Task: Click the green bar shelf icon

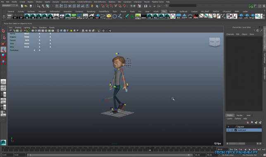Action: click(138, 17)
